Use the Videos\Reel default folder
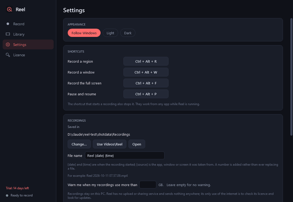Image resolution: width=293 pixels, height=202 pixels. [x=110, y=144]
